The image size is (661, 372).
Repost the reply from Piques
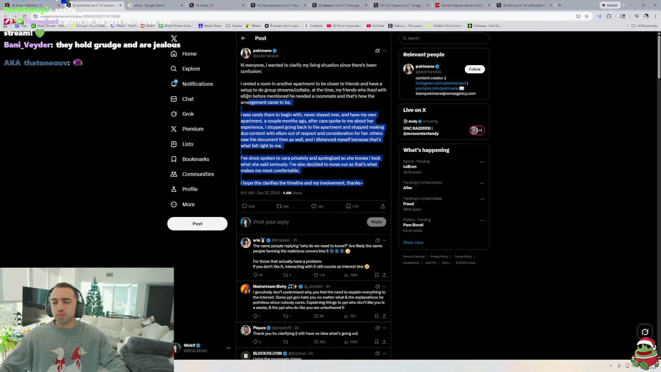coord(286,342)
